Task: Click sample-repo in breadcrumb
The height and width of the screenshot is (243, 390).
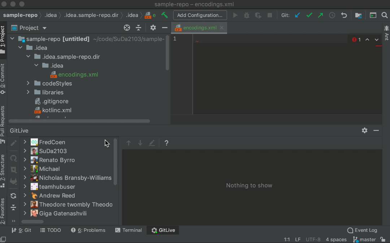Action: tap(20, 15)
